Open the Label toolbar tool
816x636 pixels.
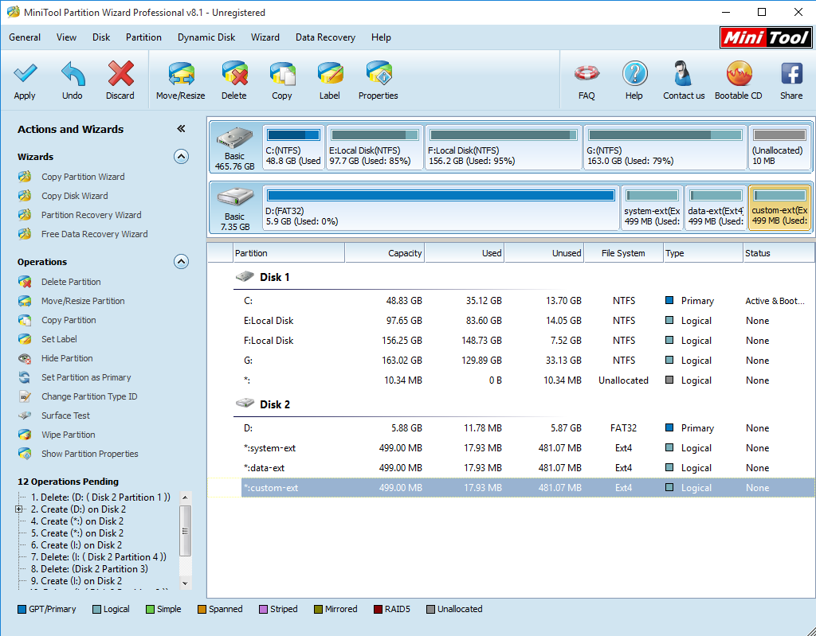(x=330, y=73)
